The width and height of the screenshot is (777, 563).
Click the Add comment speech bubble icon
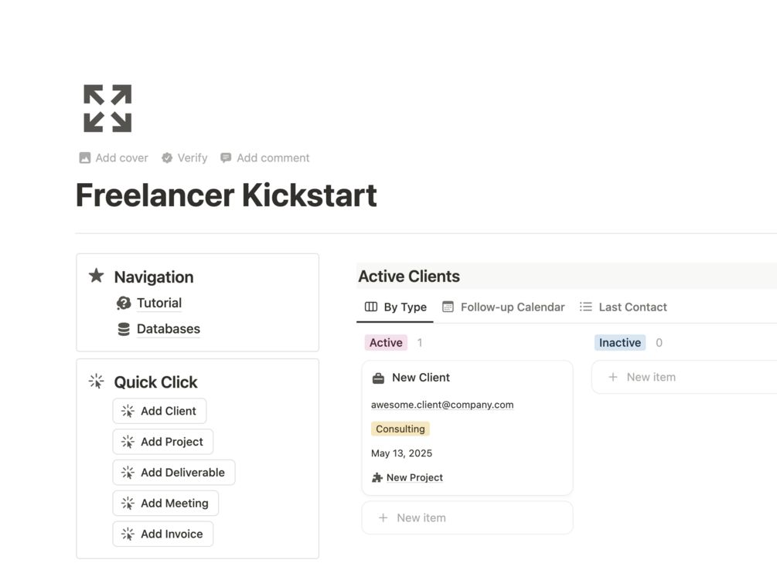coord(226,158)
